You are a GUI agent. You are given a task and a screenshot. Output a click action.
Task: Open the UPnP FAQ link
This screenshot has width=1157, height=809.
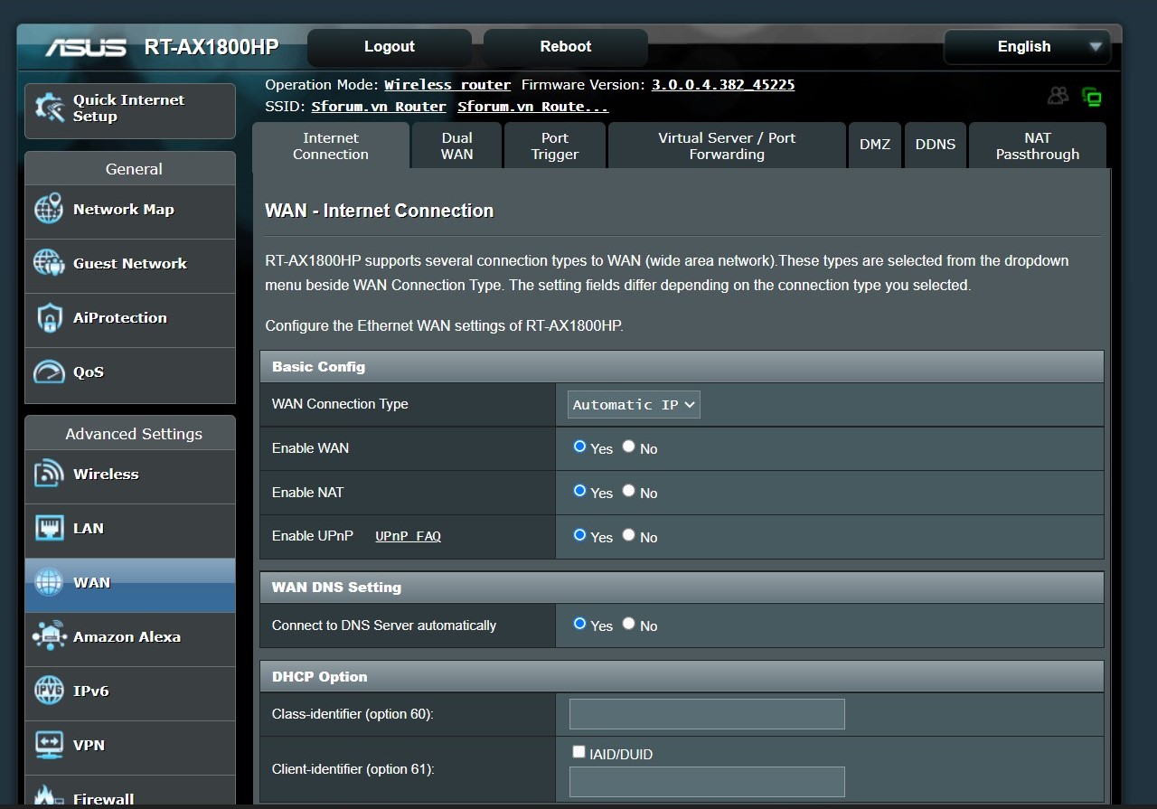point(409,536)
